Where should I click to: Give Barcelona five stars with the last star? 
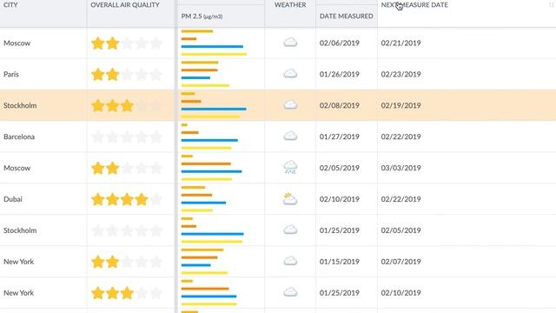coord(156,137)
